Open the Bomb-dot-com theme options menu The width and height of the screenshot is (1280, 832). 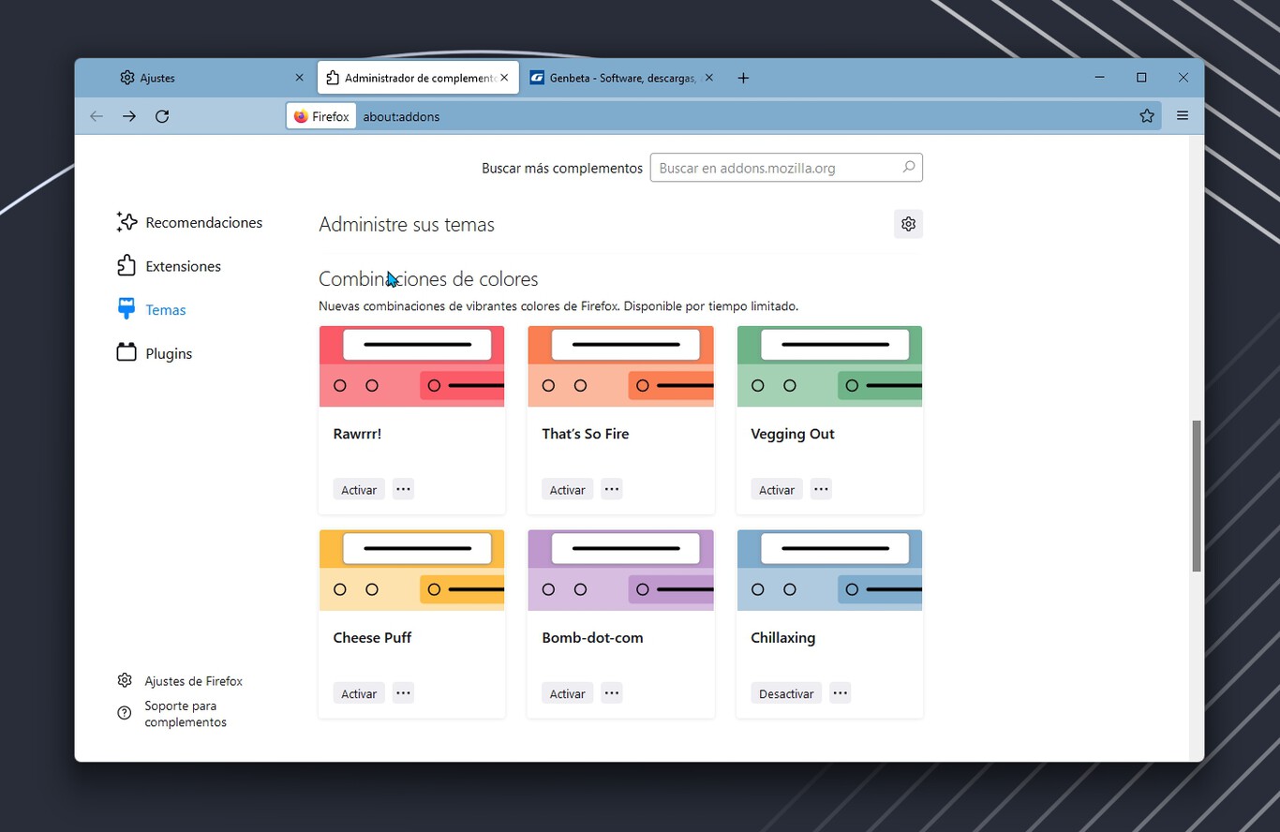[612, 692]
